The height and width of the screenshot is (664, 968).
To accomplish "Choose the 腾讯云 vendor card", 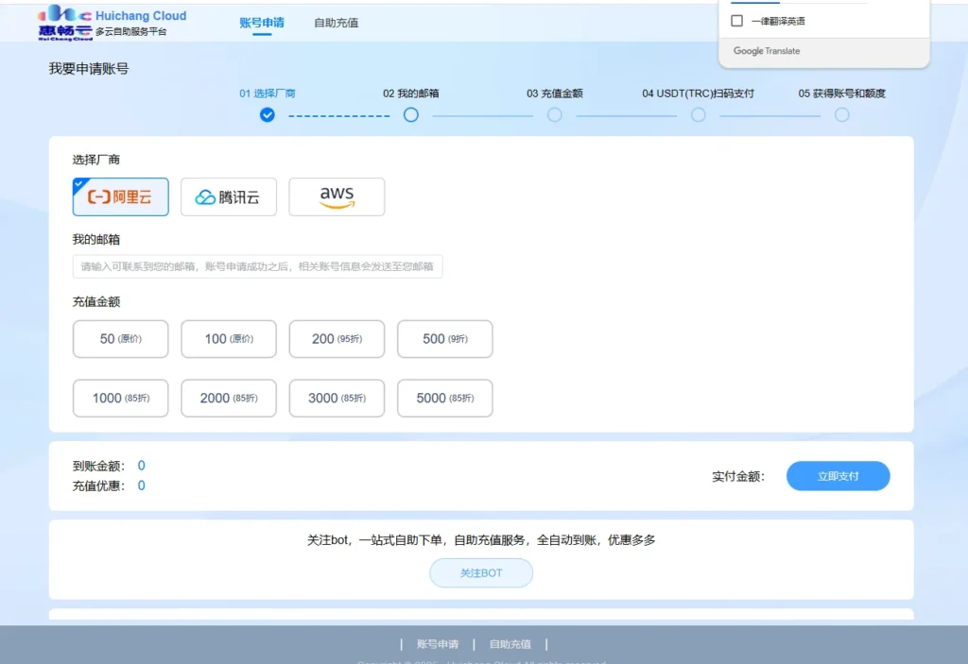I will point(229,196).
